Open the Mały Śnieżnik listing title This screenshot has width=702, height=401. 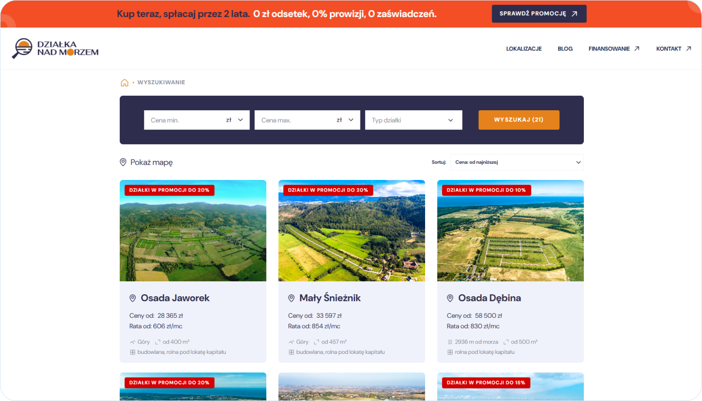click(330, 298)
